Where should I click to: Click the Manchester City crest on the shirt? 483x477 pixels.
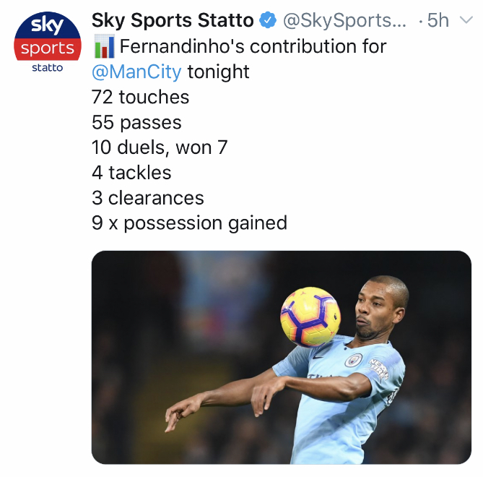[353, 359]
